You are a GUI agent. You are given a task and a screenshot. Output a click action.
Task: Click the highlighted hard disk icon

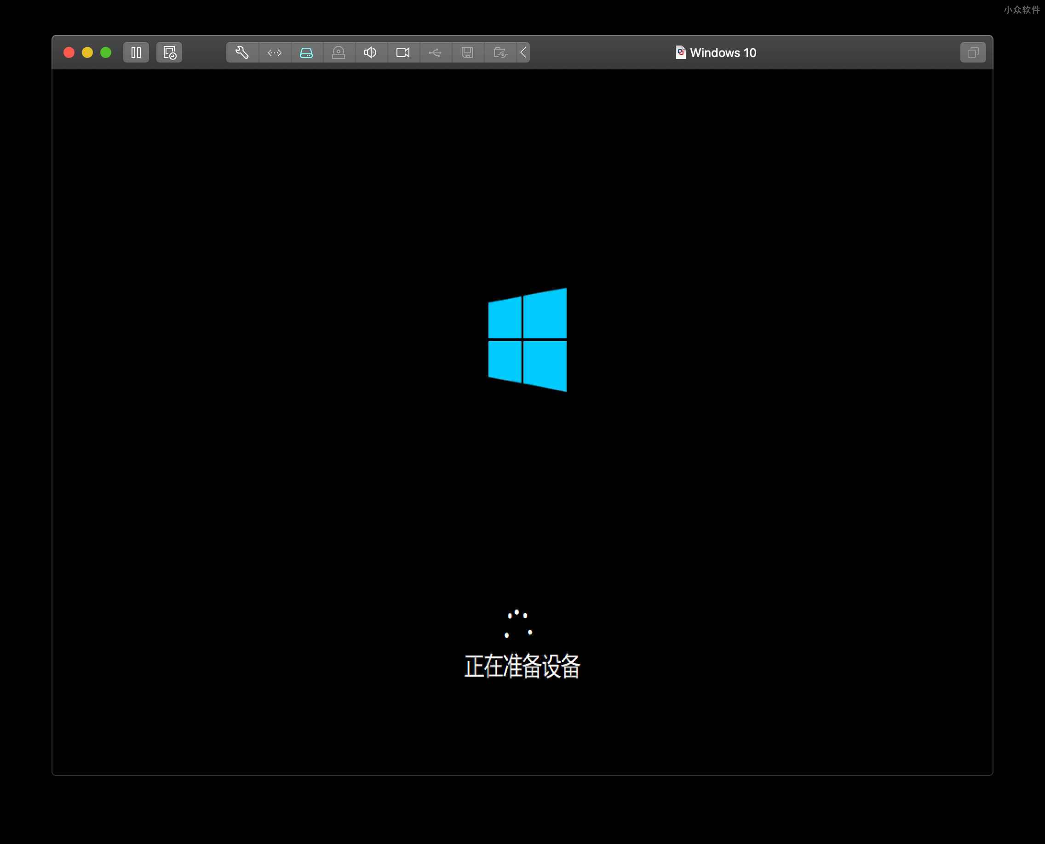(x=306, y=52)
